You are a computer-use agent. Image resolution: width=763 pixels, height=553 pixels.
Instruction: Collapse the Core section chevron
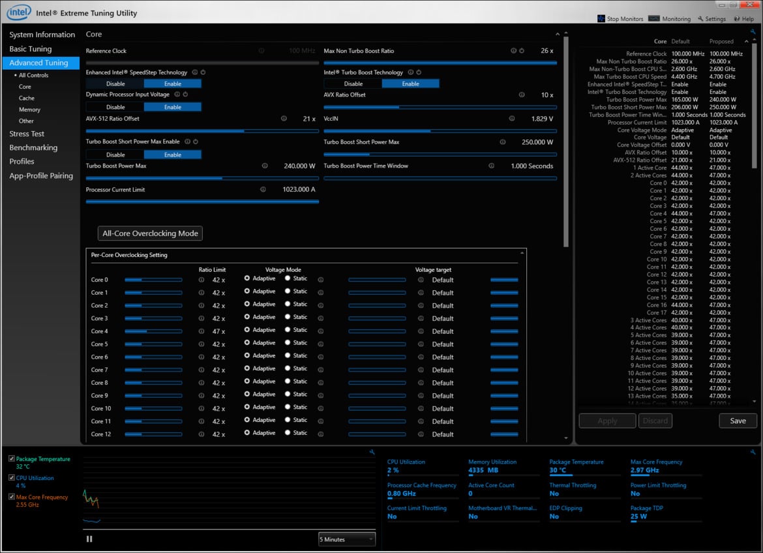558,34
